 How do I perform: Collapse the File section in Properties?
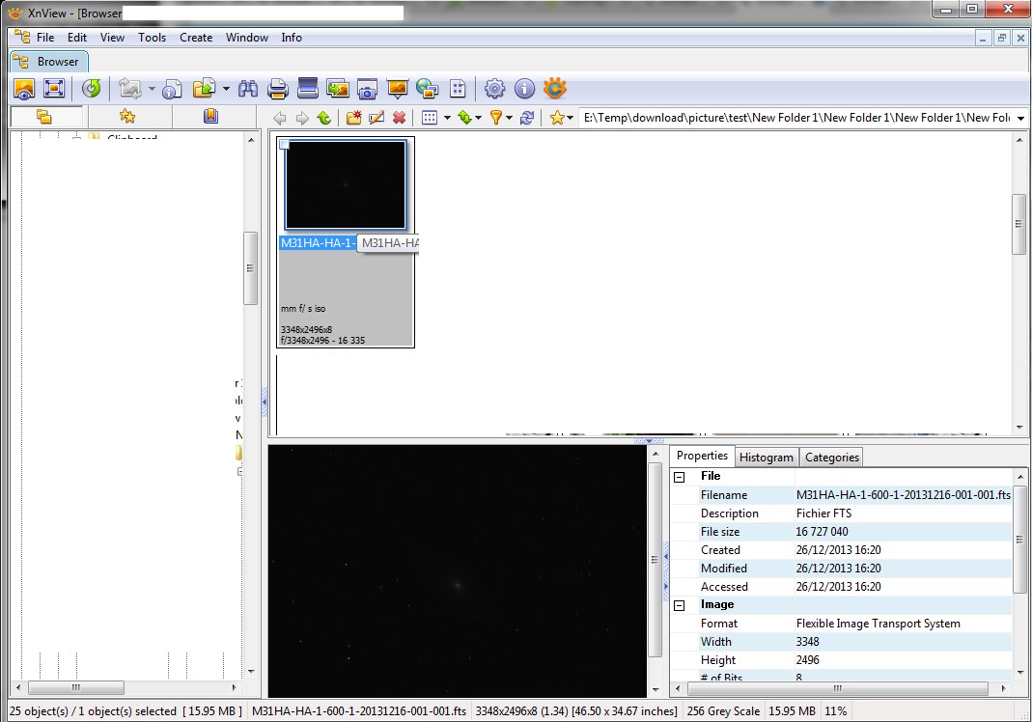[x=680, y=477]
